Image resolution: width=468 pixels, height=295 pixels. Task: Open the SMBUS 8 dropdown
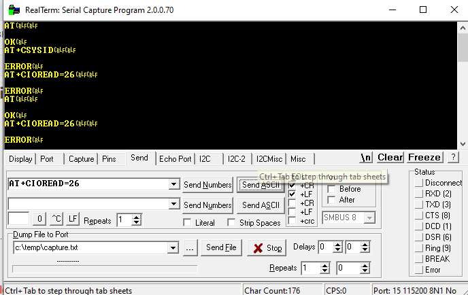[x=369, y=218]
